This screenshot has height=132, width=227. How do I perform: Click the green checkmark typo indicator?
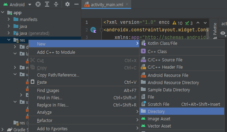pos(189,23)
